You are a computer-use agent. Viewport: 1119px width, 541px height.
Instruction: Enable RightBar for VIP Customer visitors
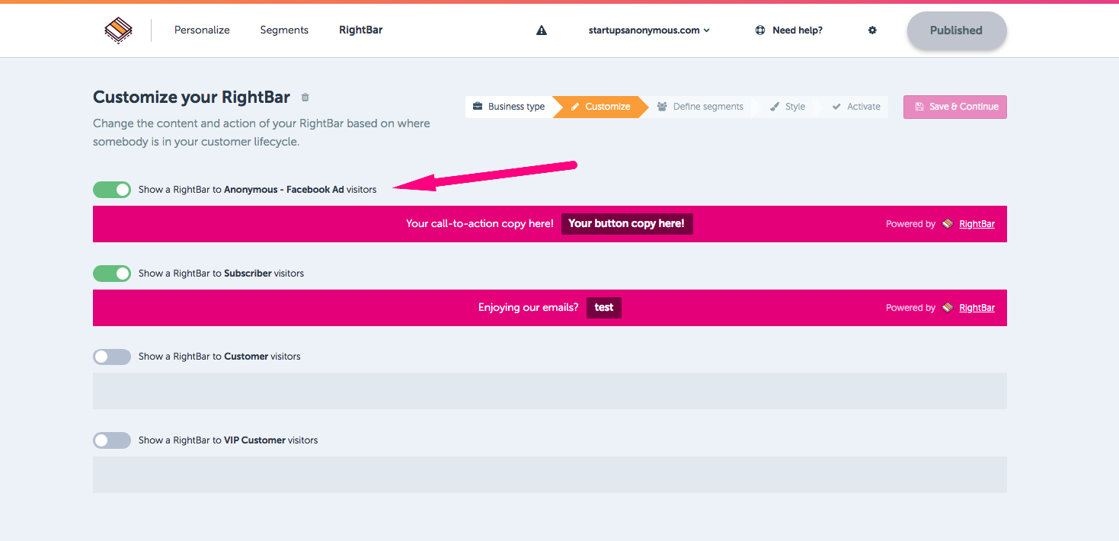click(x=112, y=440)
